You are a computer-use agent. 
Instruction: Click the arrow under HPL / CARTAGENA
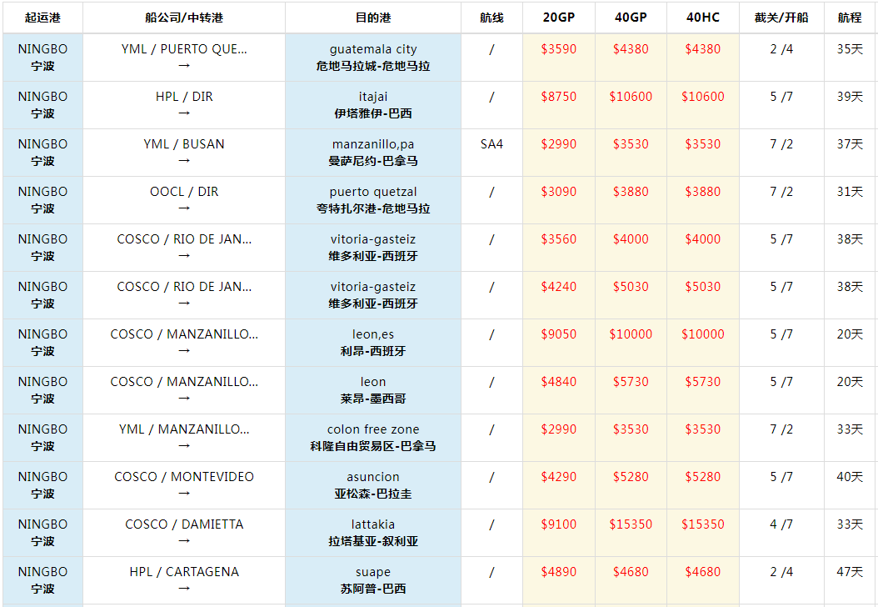[184, 589]
